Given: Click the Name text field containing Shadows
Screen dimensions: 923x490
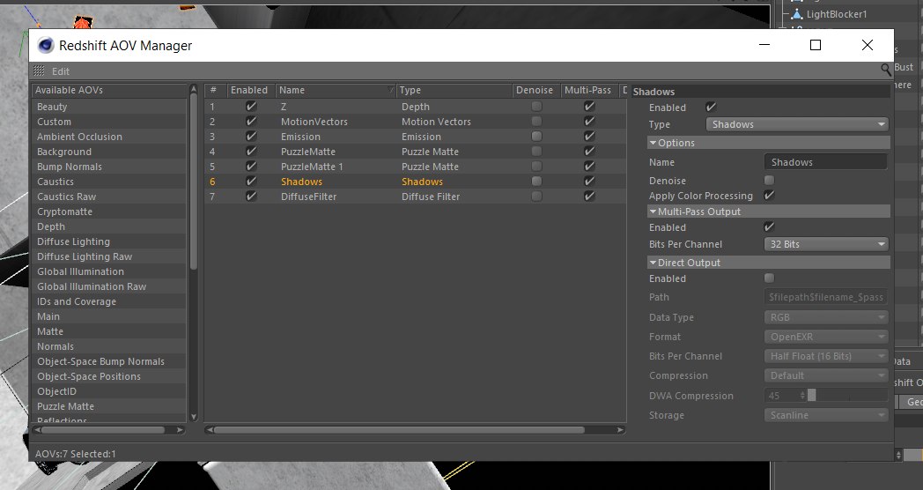Looking at the screenshot, I should click(826, 162).
